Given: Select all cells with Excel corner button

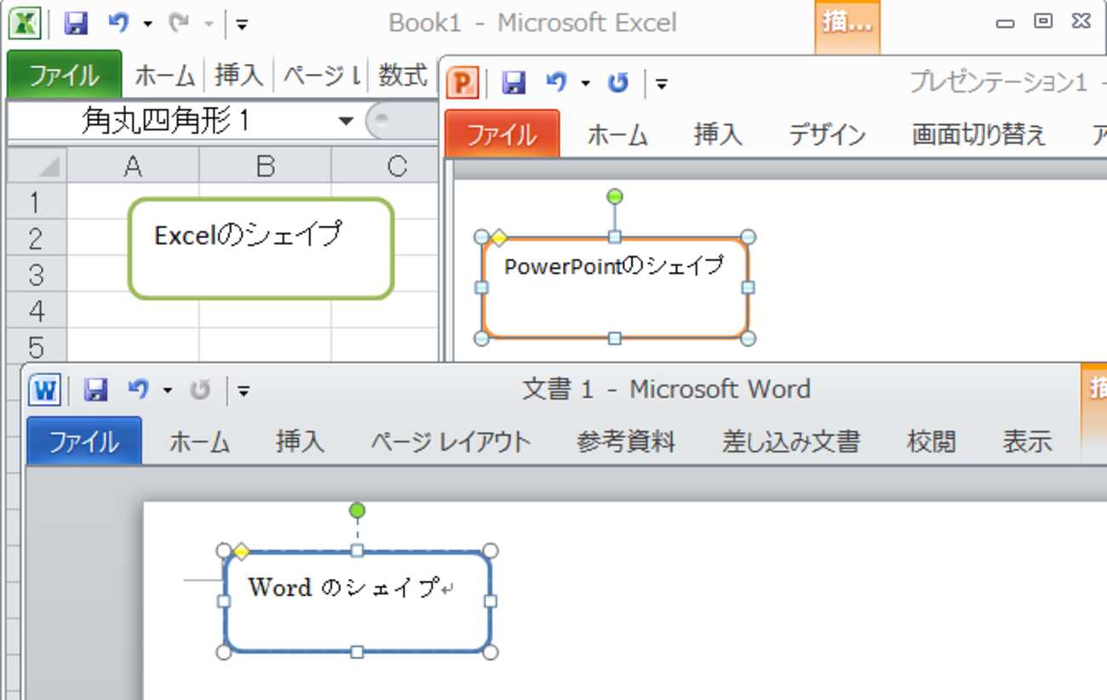Looking at the screenshot, I should tap(37, 165).
